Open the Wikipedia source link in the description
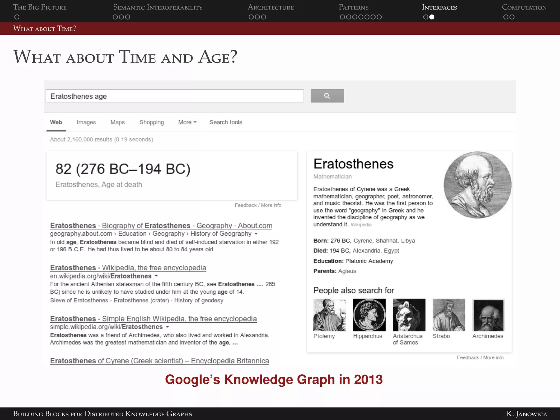Viewport: 560px width, 420px height. pyautogui.click(x=361, y=224)
